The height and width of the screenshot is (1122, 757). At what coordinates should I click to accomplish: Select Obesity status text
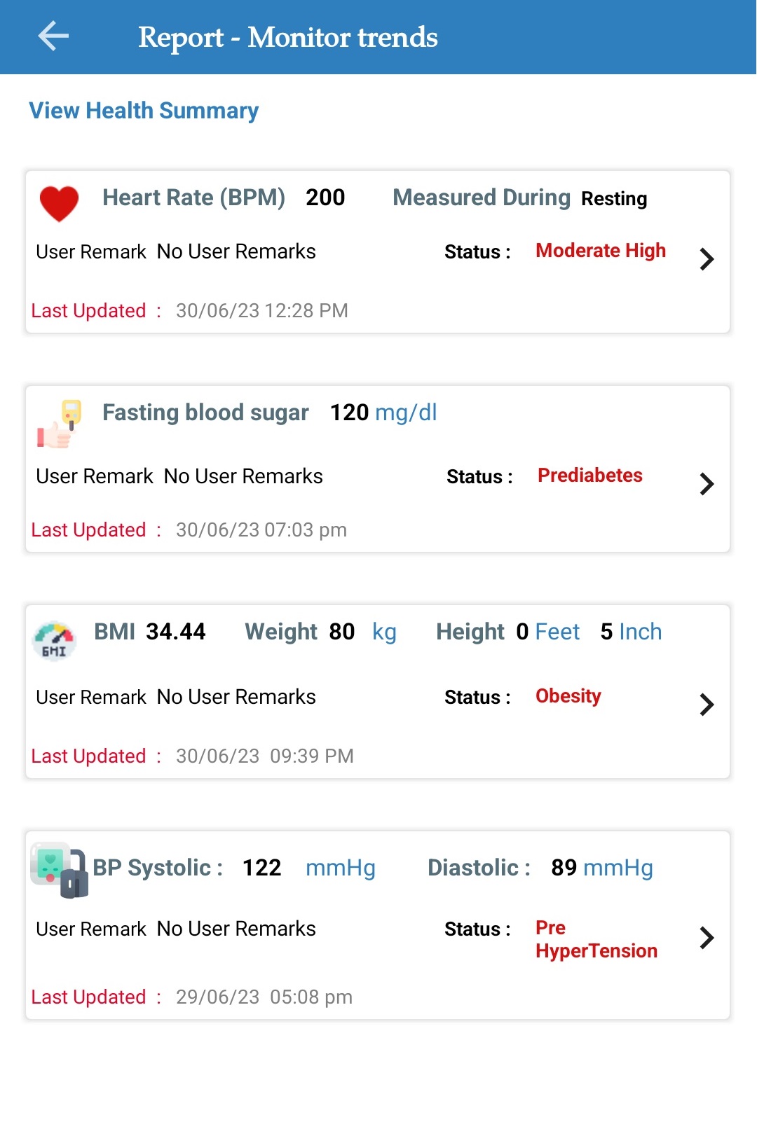click(568, 696)
